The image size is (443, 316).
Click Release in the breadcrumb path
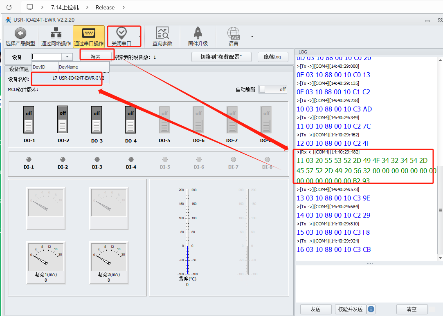pyautogui.click(x=105, y=7)
